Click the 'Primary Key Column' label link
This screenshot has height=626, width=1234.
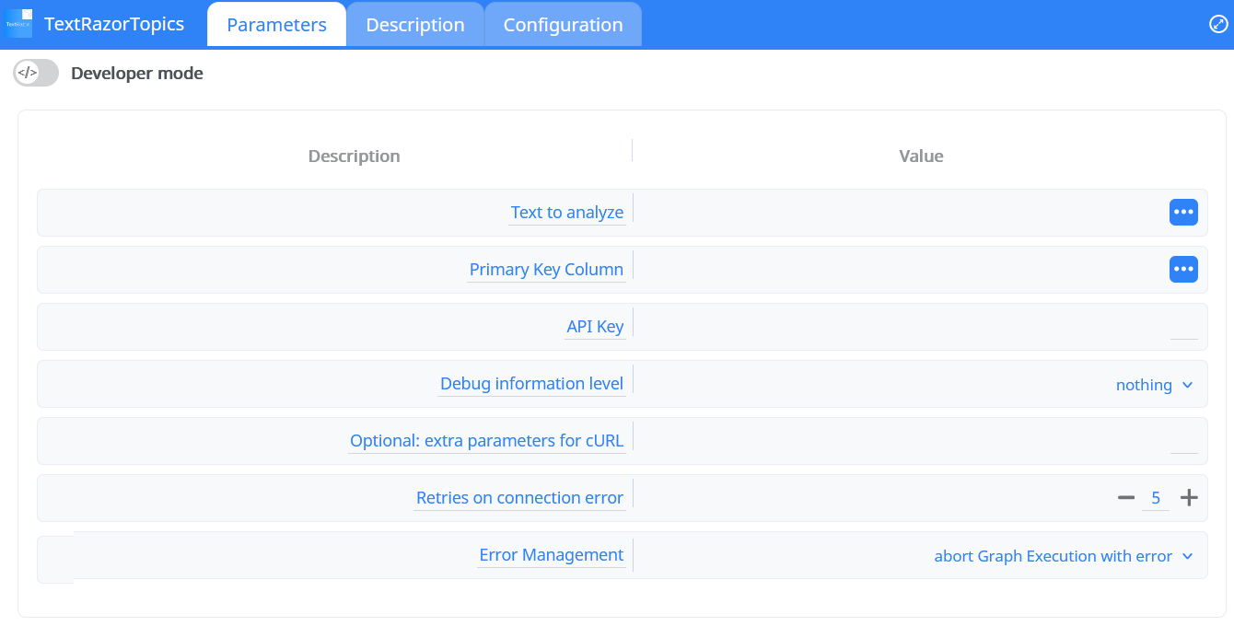point(546,270)
